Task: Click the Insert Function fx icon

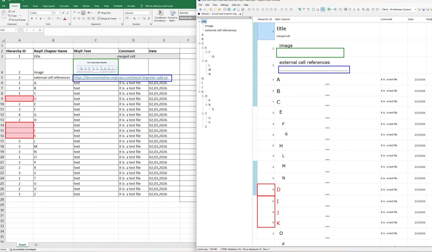Action: coord(40,30)
